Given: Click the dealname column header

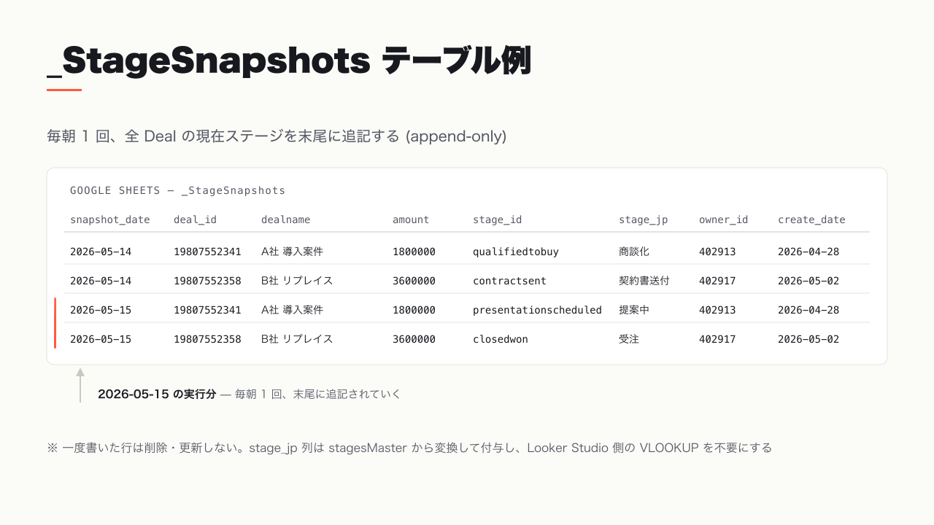Looking at the screenshot, I should coord(286,219).
